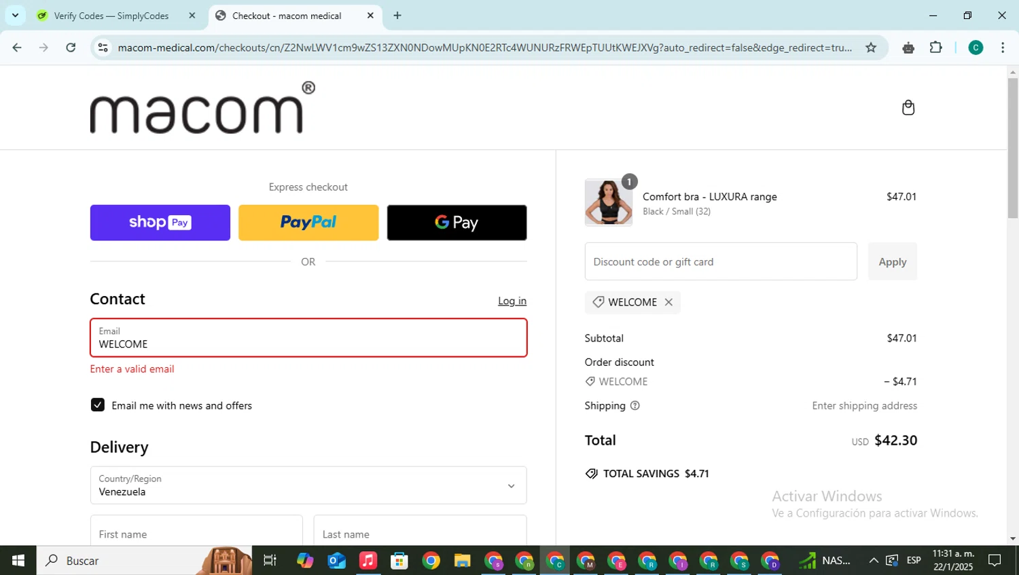The width and height of the screenshot is (1019, 575).
Task: Click the Email input field
Action: (308, 338)
